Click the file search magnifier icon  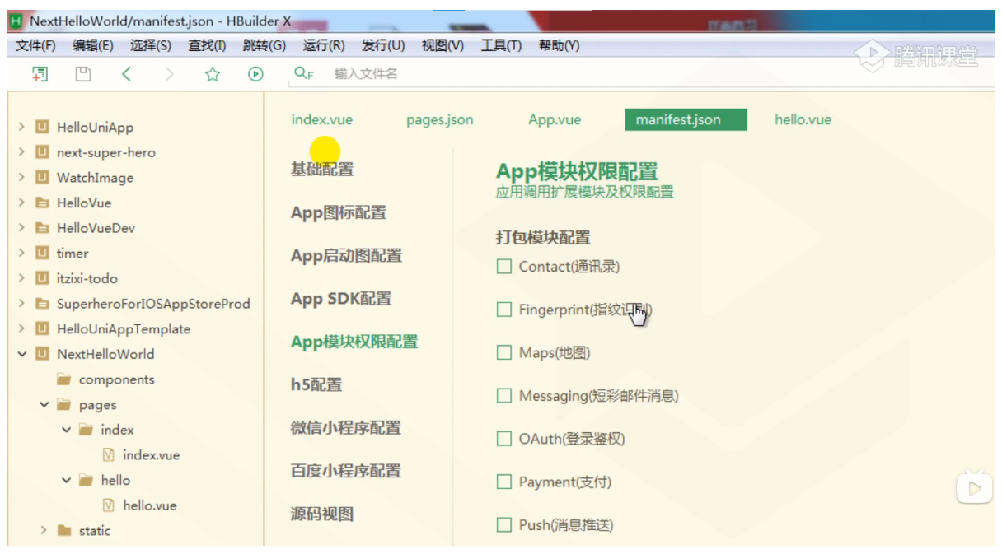coord(304,73)
